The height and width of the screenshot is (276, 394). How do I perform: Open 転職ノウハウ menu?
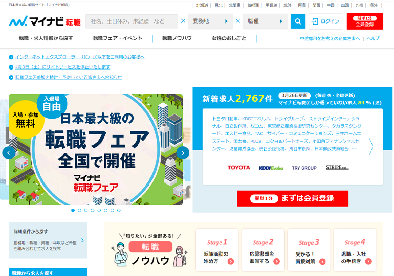click(x=177, y=38)
